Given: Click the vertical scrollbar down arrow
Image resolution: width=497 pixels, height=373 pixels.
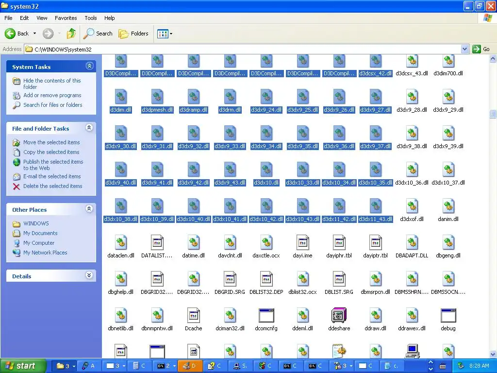Looking at the screenshot, I should [x=493, y=354].
